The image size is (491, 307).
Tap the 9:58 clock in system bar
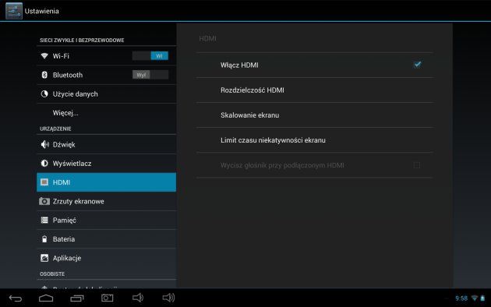[461, 298]
